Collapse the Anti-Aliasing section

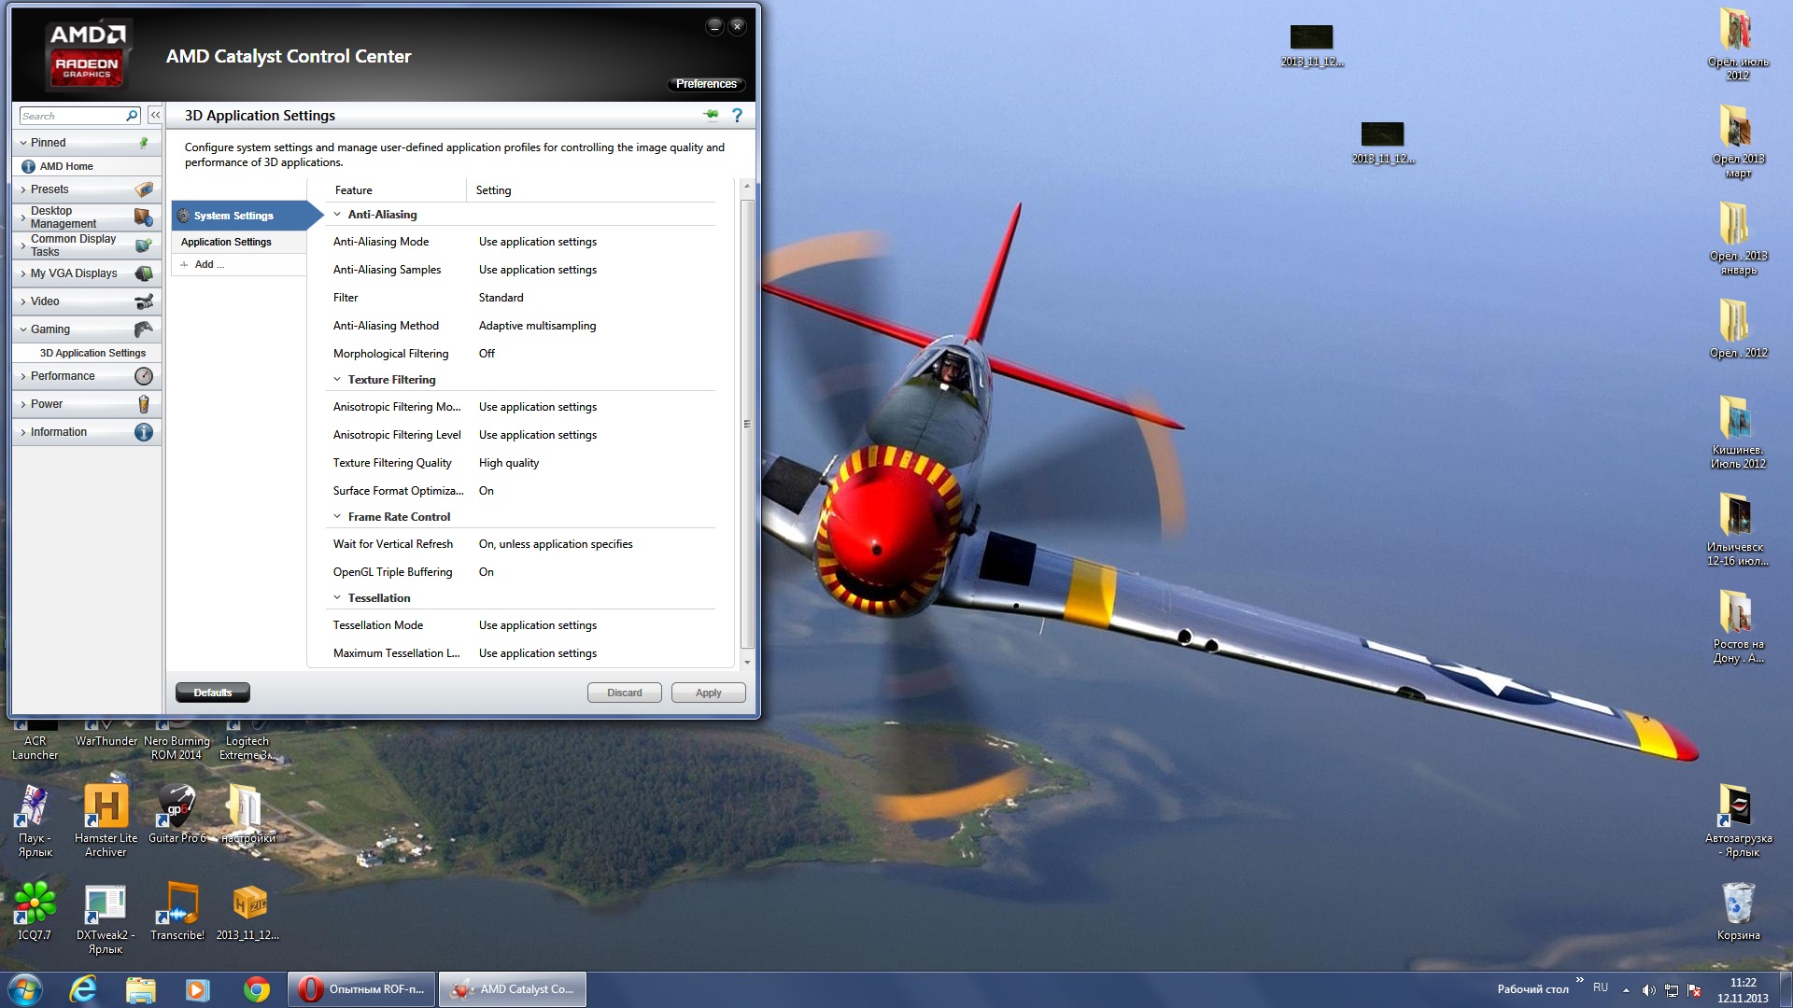[x=337, y=215]
